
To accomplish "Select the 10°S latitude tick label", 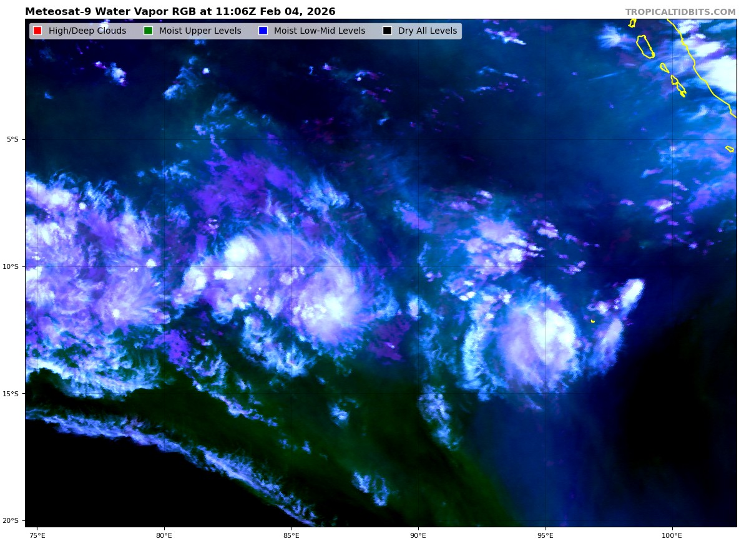I will (11, 266).
